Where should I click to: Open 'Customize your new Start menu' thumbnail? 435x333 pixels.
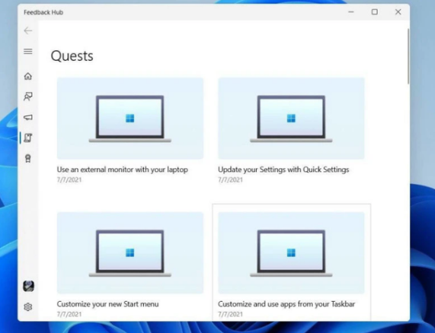[x=130, y=252]
